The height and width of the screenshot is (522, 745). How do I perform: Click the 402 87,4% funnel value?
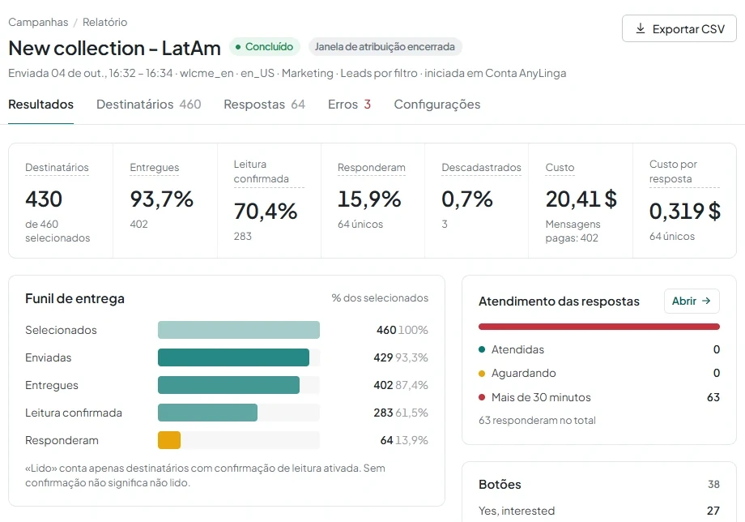pyautogui.click(x=401, y=385)
